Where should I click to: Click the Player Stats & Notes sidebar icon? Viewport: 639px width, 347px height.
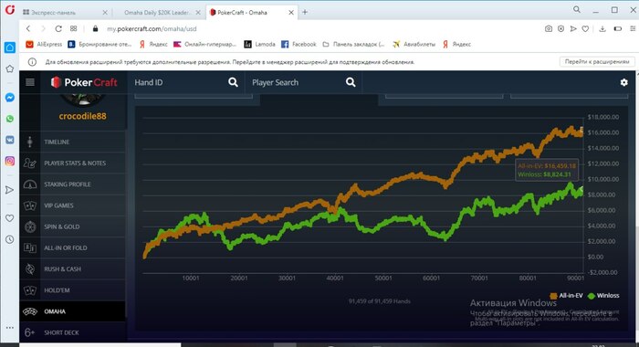(x=30, y=163)
